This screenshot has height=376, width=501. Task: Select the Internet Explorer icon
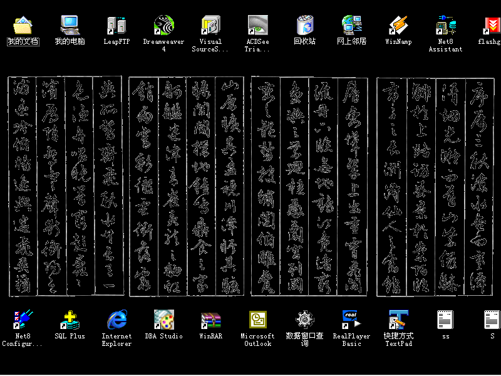[x=116, y=320]
